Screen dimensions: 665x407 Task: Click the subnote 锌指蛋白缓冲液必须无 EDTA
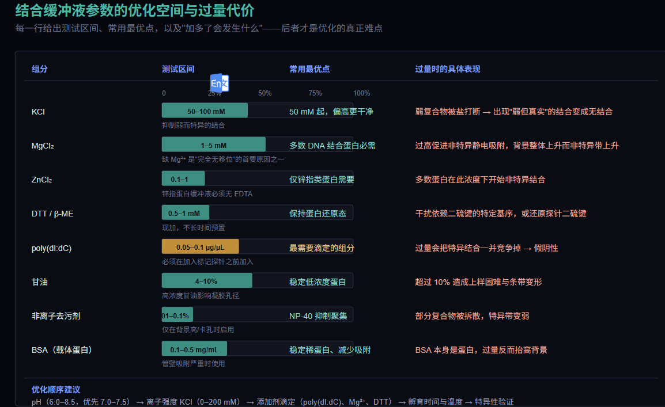pyautogui.click(x=207, y=193)
